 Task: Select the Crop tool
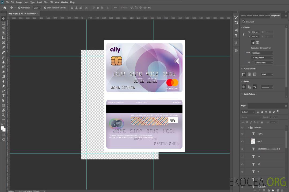3,38
